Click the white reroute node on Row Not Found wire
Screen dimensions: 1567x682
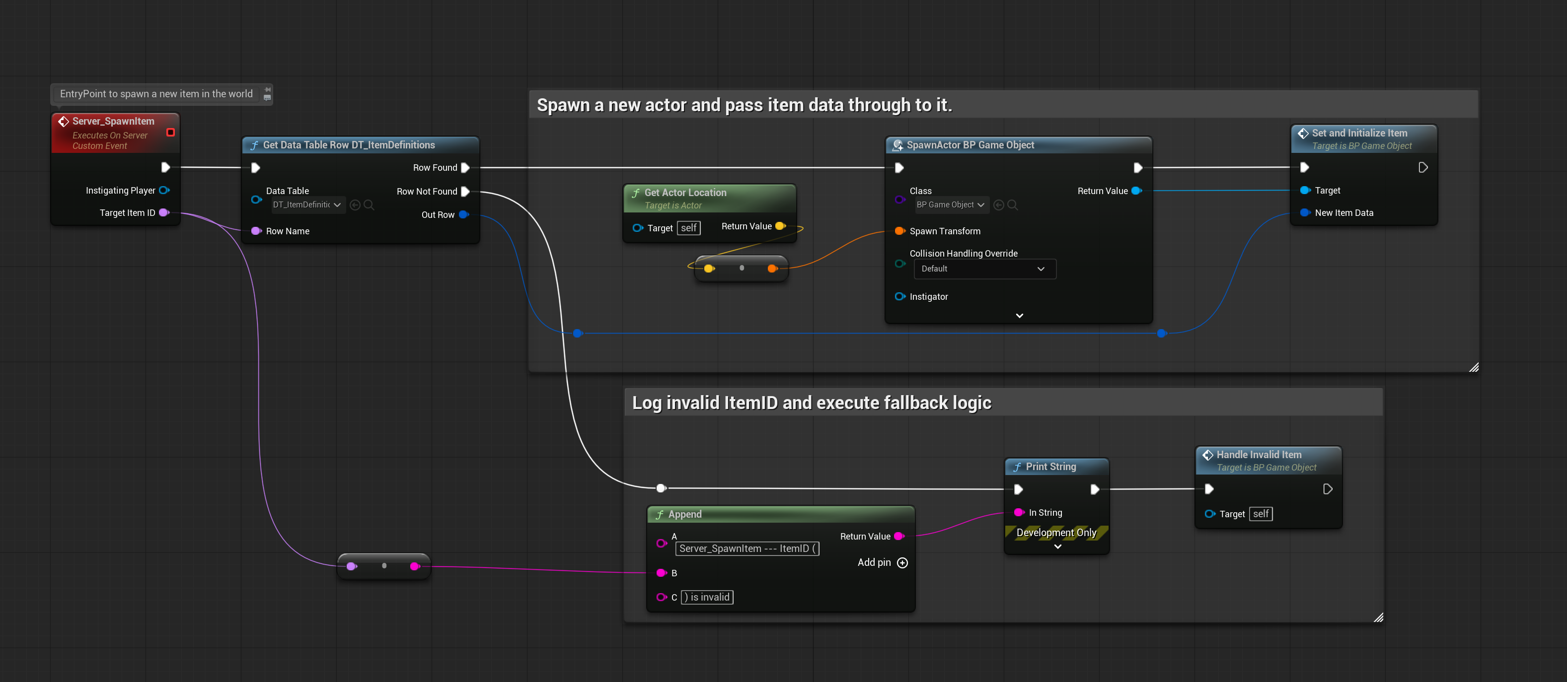click(661, 488)
